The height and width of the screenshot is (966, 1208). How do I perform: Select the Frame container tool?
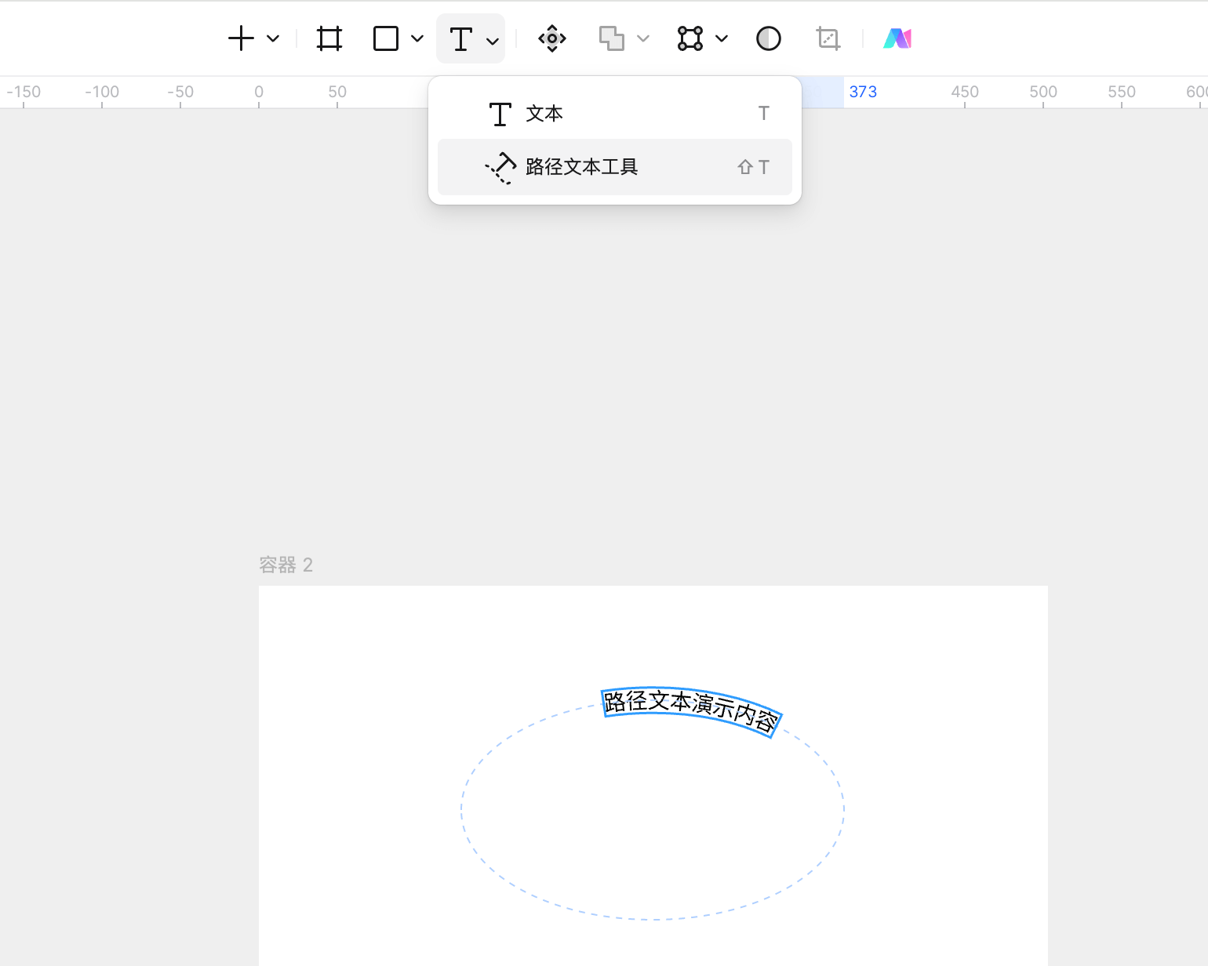tap(329, 38)
